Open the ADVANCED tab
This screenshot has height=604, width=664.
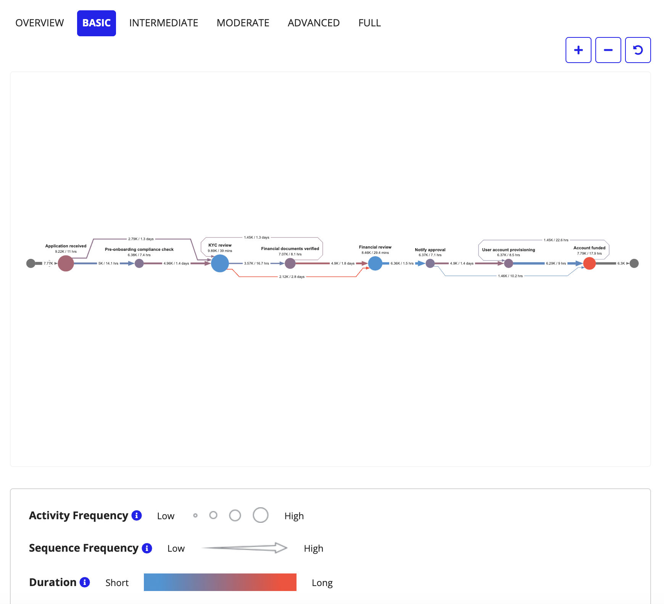(x=314, y=23)
